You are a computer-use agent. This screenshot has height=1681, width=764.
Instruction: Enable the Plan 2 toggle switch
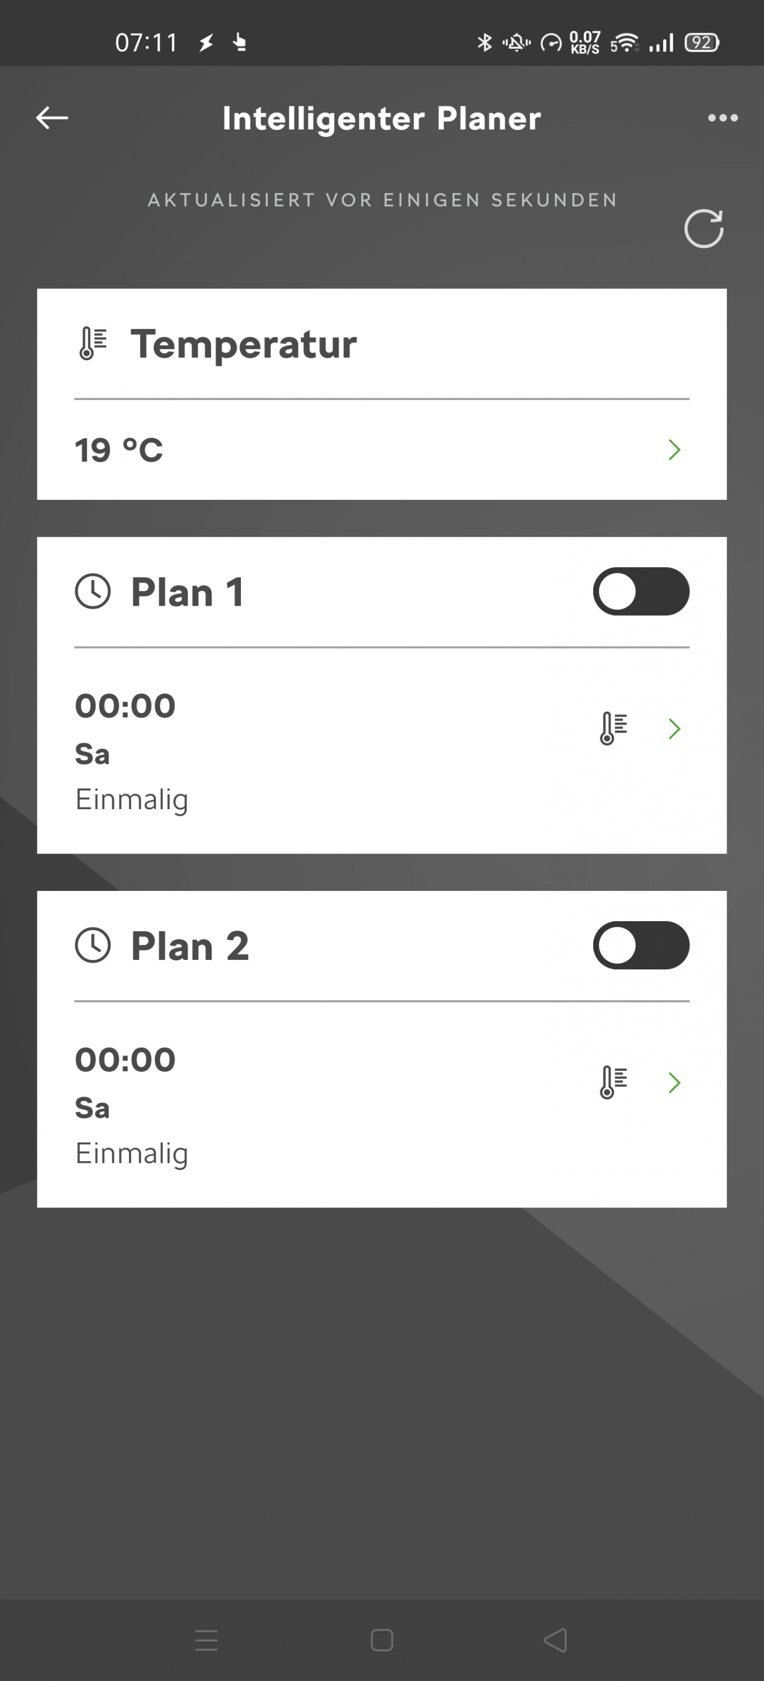pos(641,946)
